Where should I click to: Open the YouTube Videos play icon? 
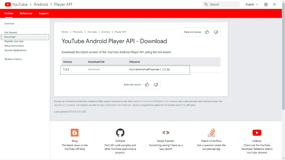pyautogui.click(x=257, y=133)
